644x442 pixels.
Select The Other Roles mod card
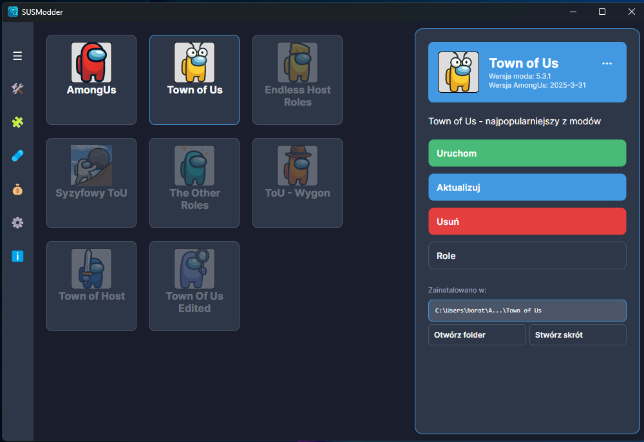point(194,183)
